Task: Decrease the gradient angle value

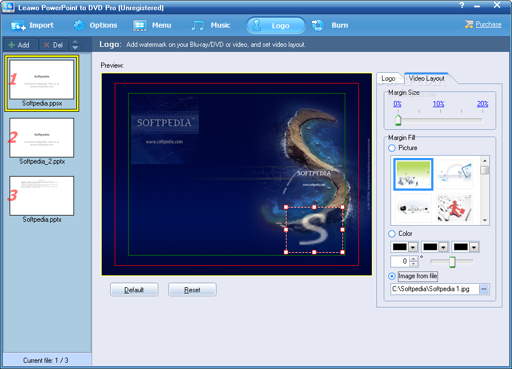Action: [414, 263]
